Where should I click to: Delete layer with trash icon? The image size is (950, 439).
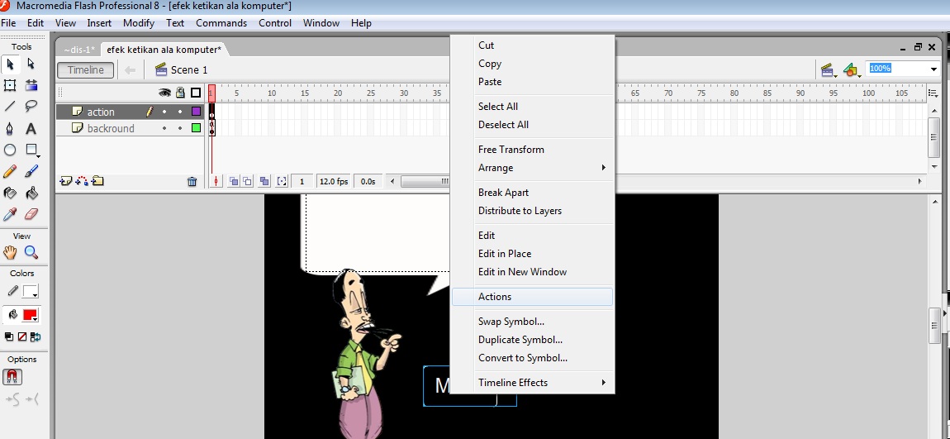point(192,181)
